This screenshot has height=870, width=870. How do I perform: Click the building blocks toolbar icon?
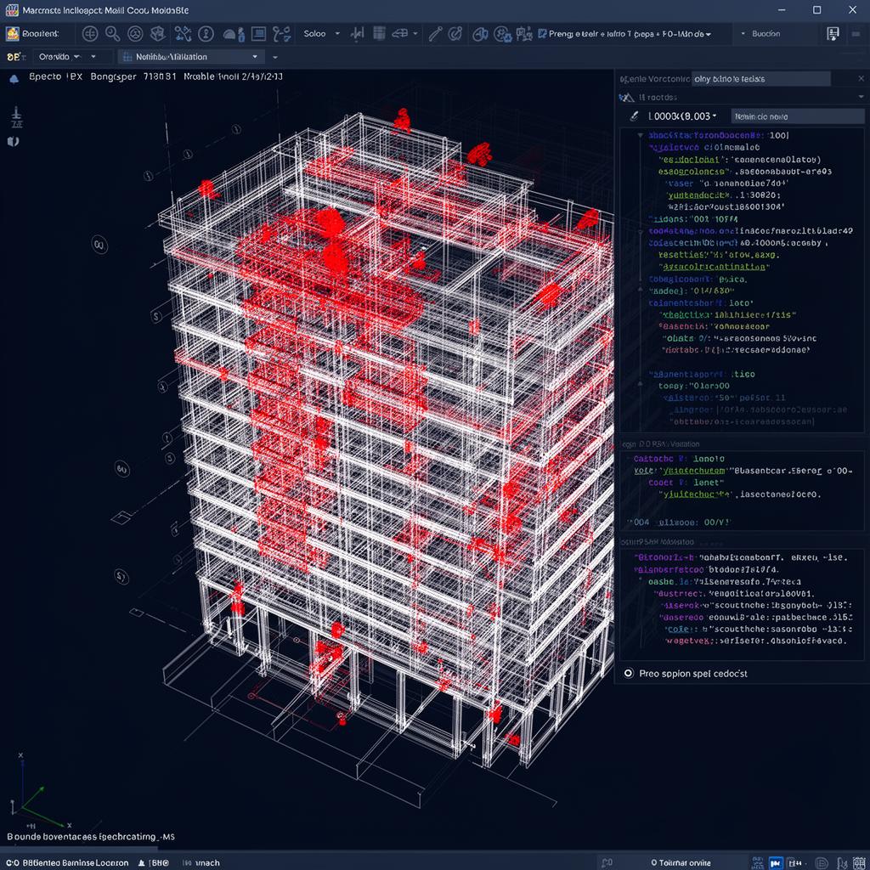pos(523,34)
